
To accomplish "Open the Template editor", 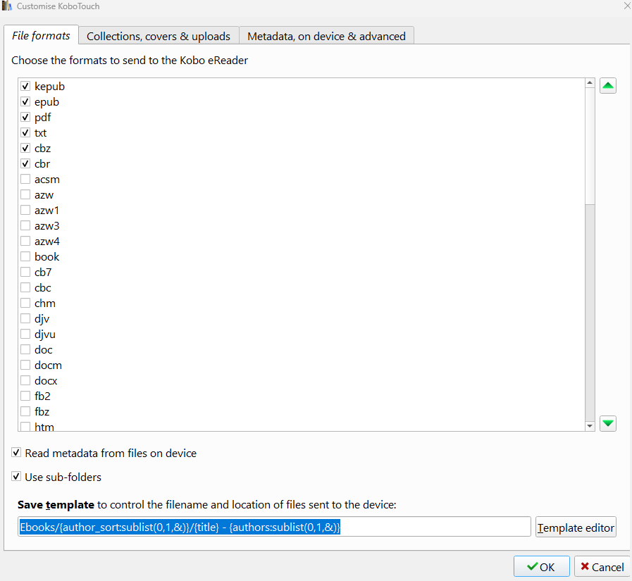I will pyautogui.click(x=576, y=527).
